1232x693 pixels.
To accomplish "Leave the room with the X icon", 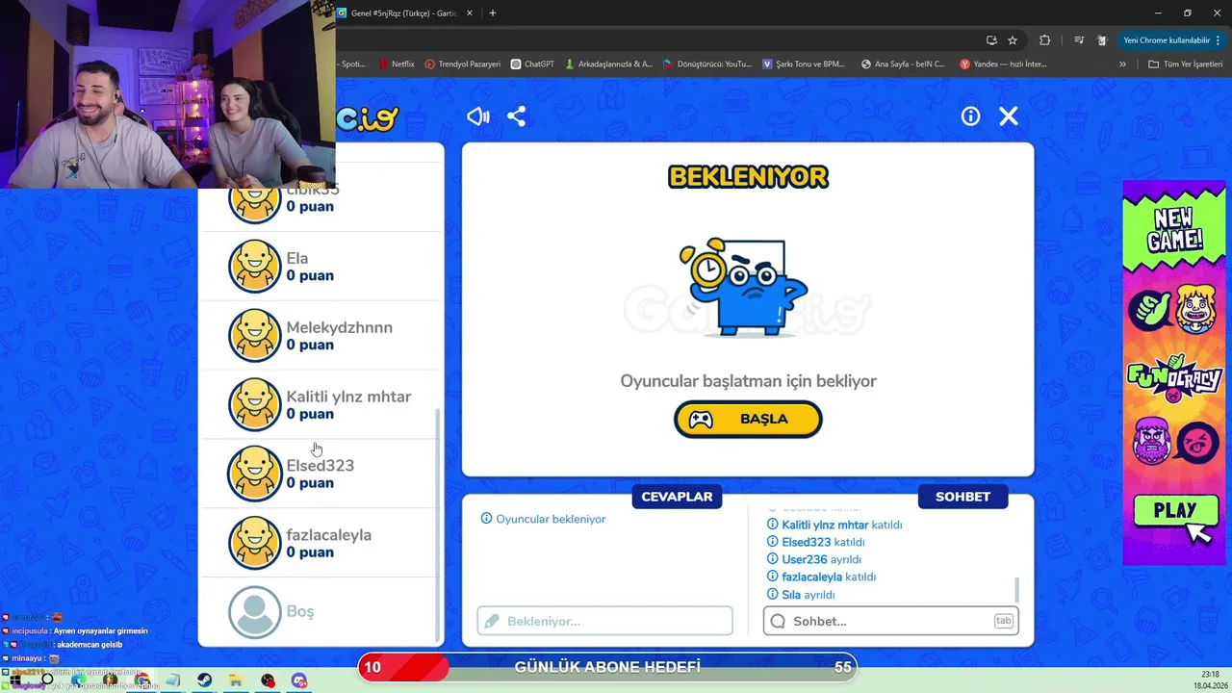I will (x=1008, y=116).
